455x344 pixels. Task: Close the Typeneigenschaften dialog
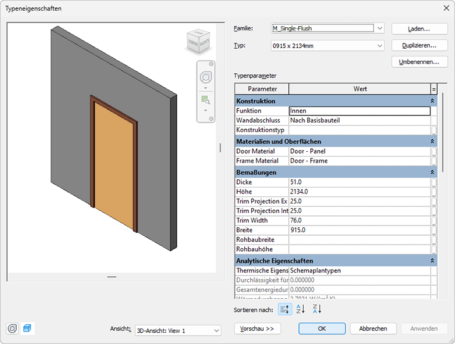pos(446,8)
